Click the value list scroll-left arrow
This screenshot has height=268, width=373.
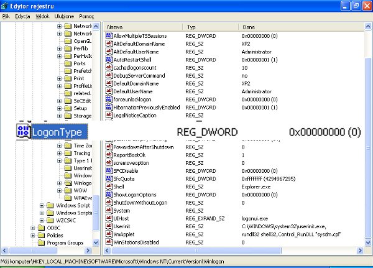(x=108, y=251)
